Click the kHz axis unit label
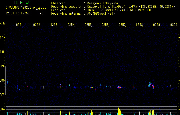 [x=3, y=23]
